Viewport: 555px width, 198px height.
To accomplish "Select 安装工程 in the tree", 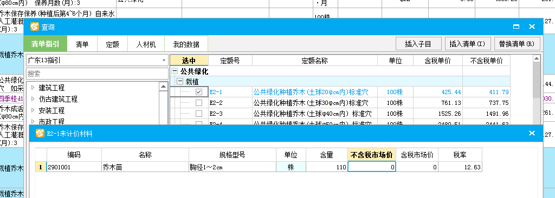I will point(51,110).
